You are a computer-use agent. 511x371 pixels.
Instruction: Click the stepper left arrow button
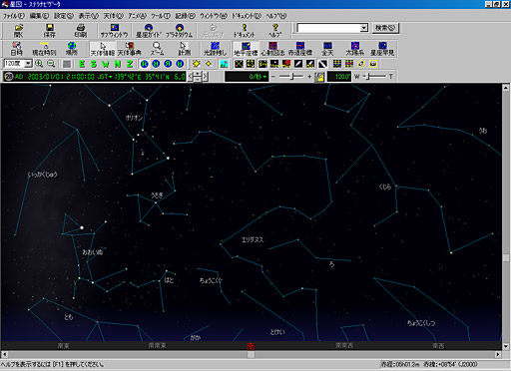point(190,77)
